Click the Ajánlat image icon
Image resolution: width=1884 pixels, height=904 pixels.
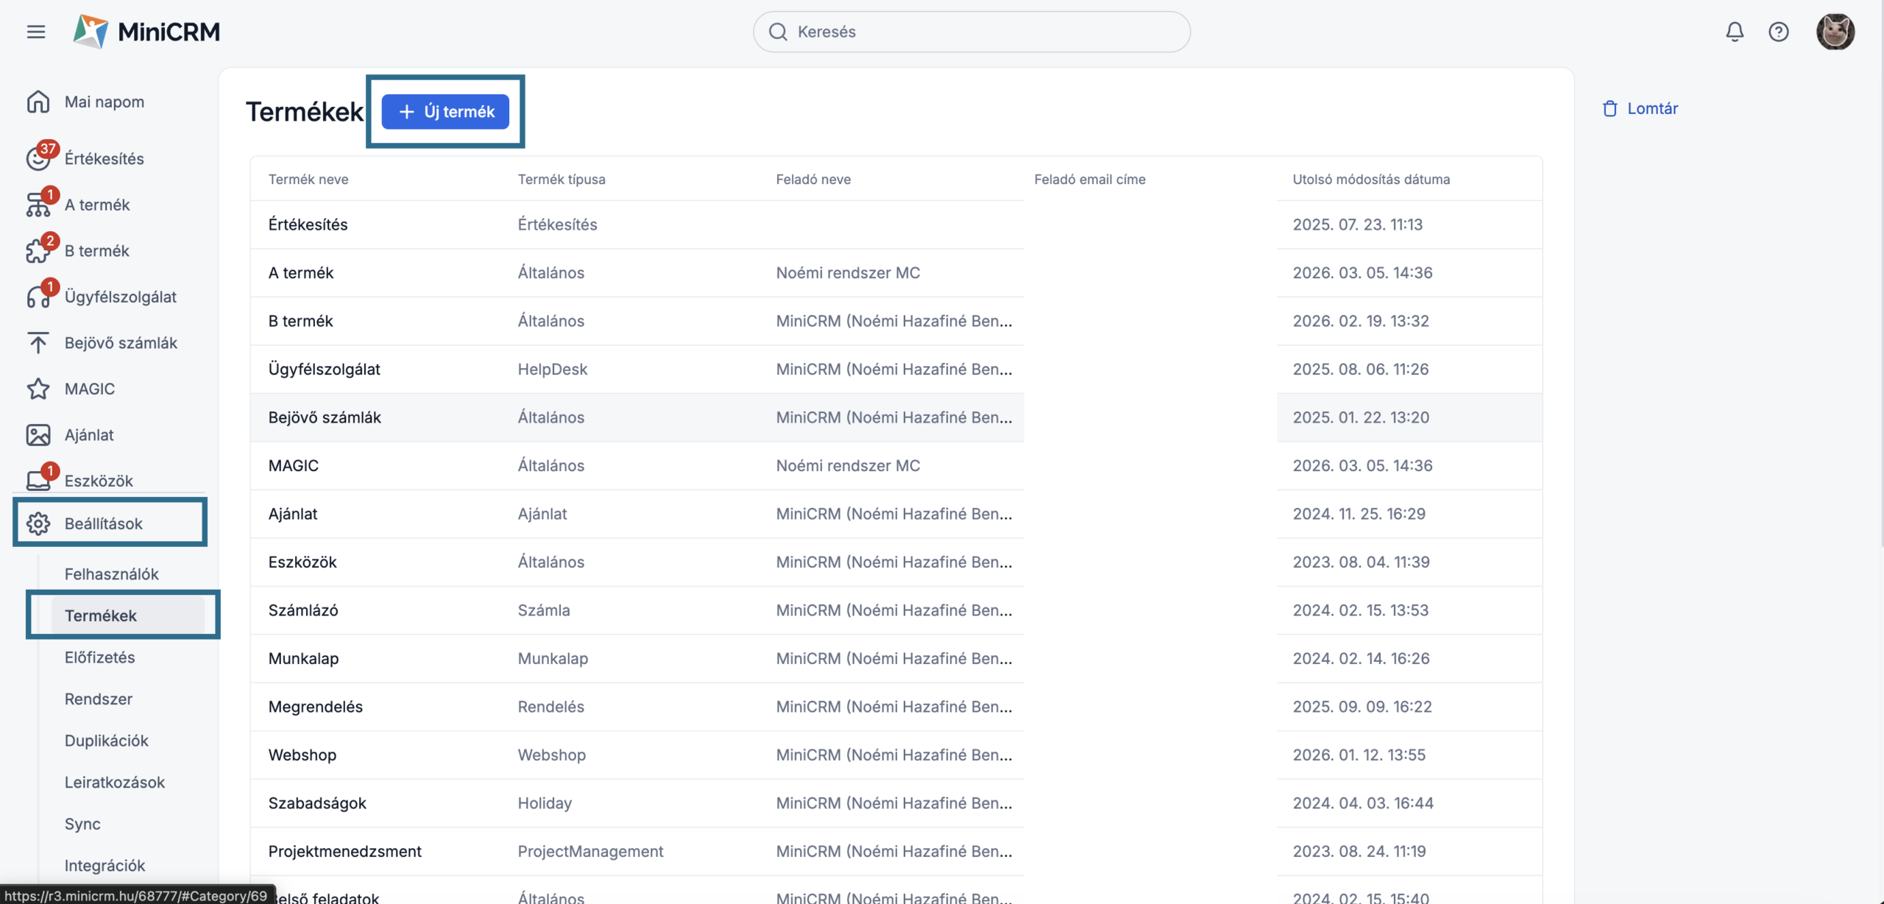38,435
